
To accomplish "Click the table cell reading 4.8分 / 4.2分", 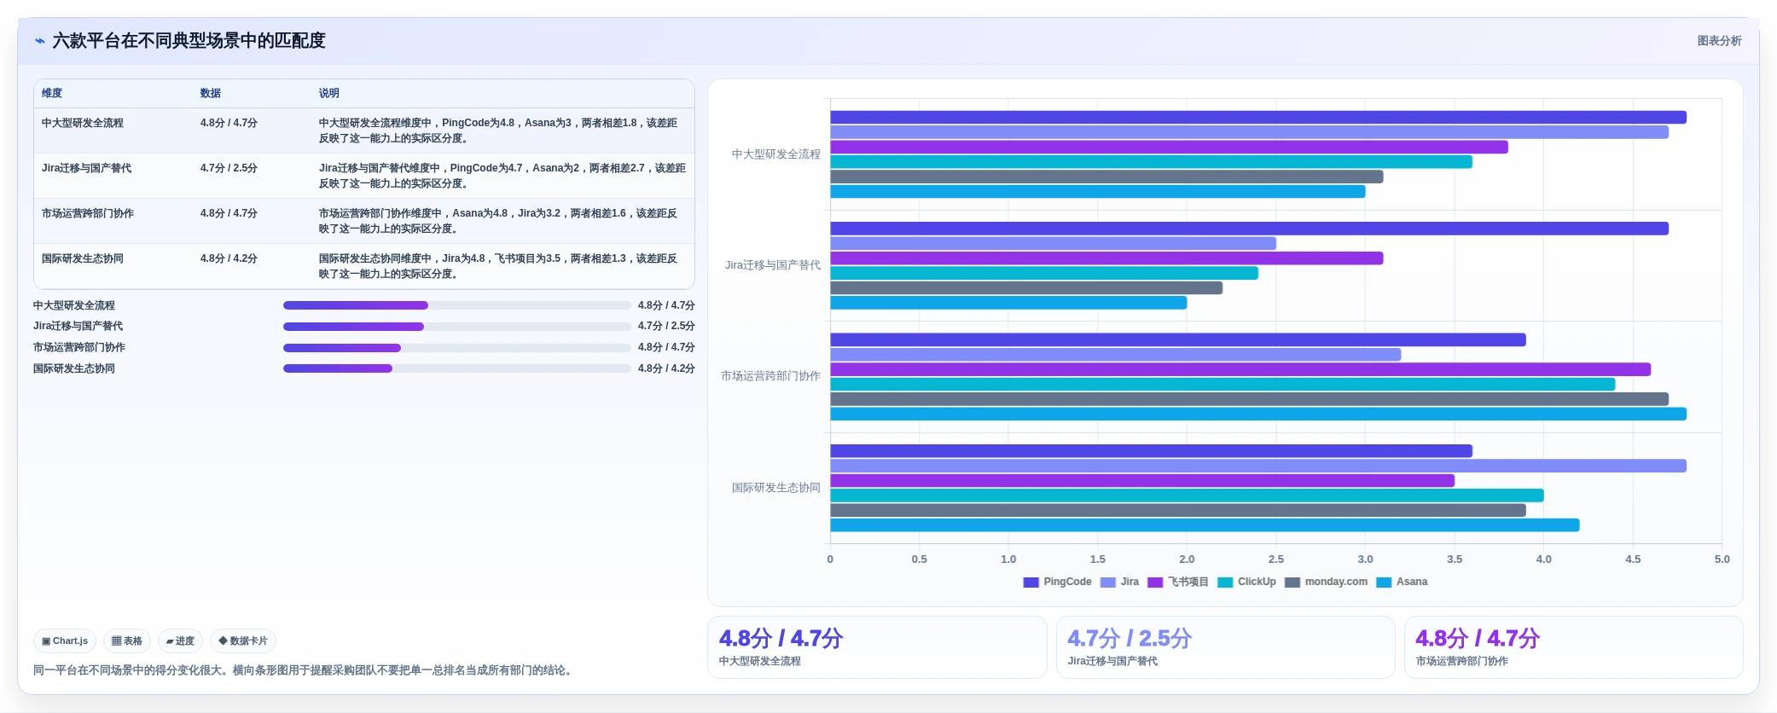I will coord(229,258).
